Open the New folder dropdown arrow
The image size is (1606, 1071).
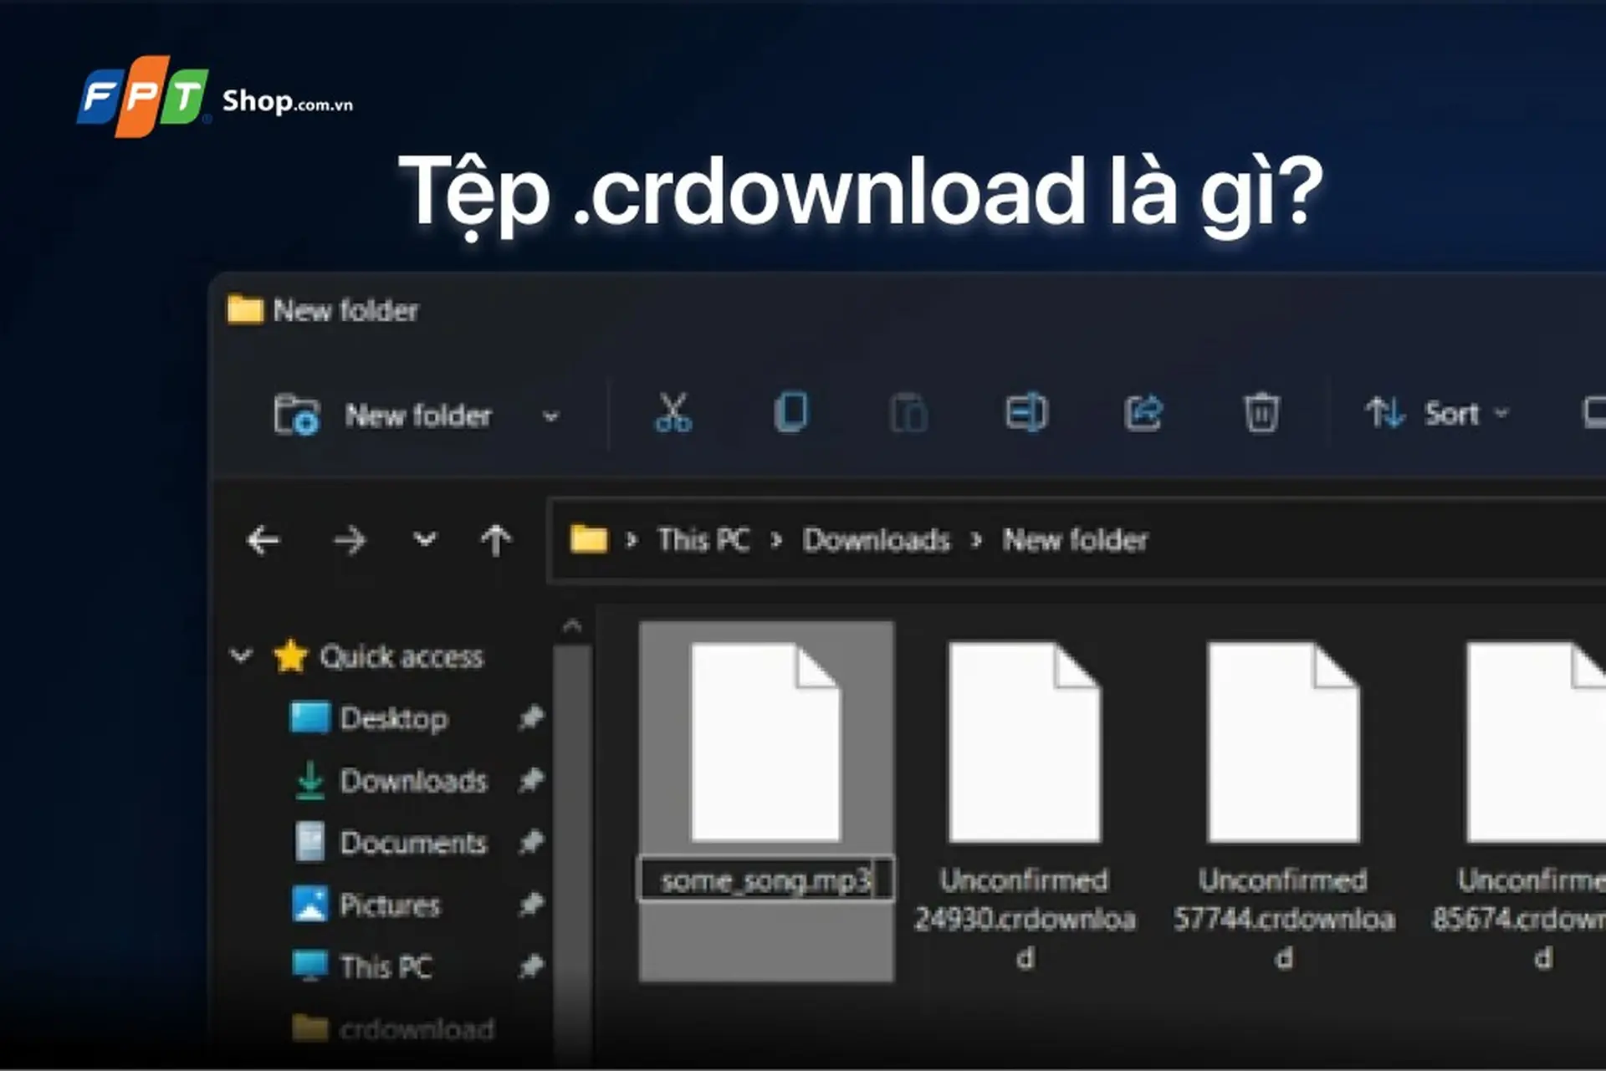click(x=550, y=416)
